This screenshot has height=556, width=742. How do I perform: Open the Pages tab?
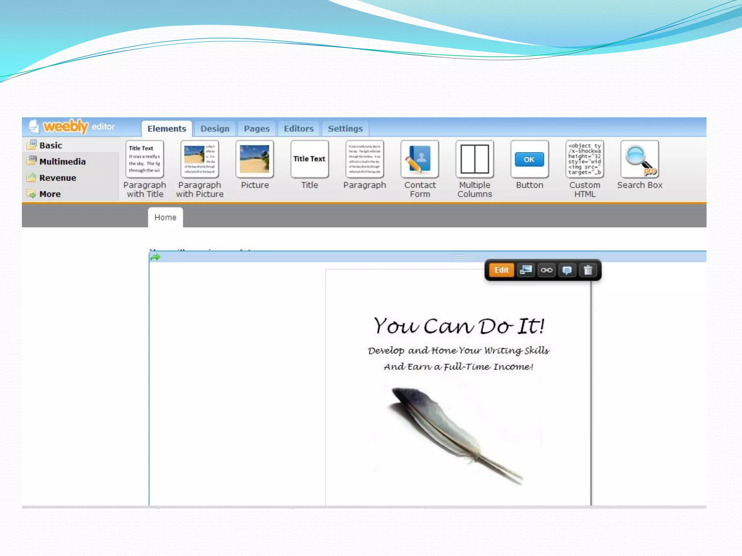(x=257, y=129)
